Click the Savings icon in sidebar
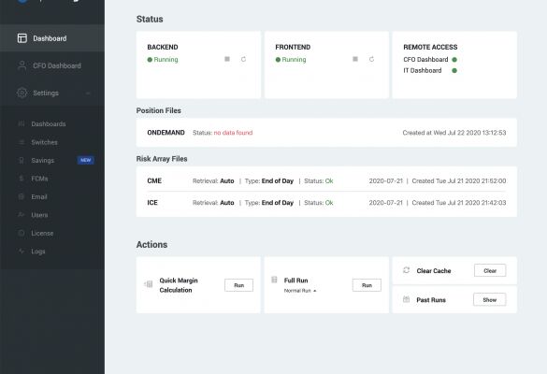The height and width of the screenshot is (374, 547). click(22, 160)
